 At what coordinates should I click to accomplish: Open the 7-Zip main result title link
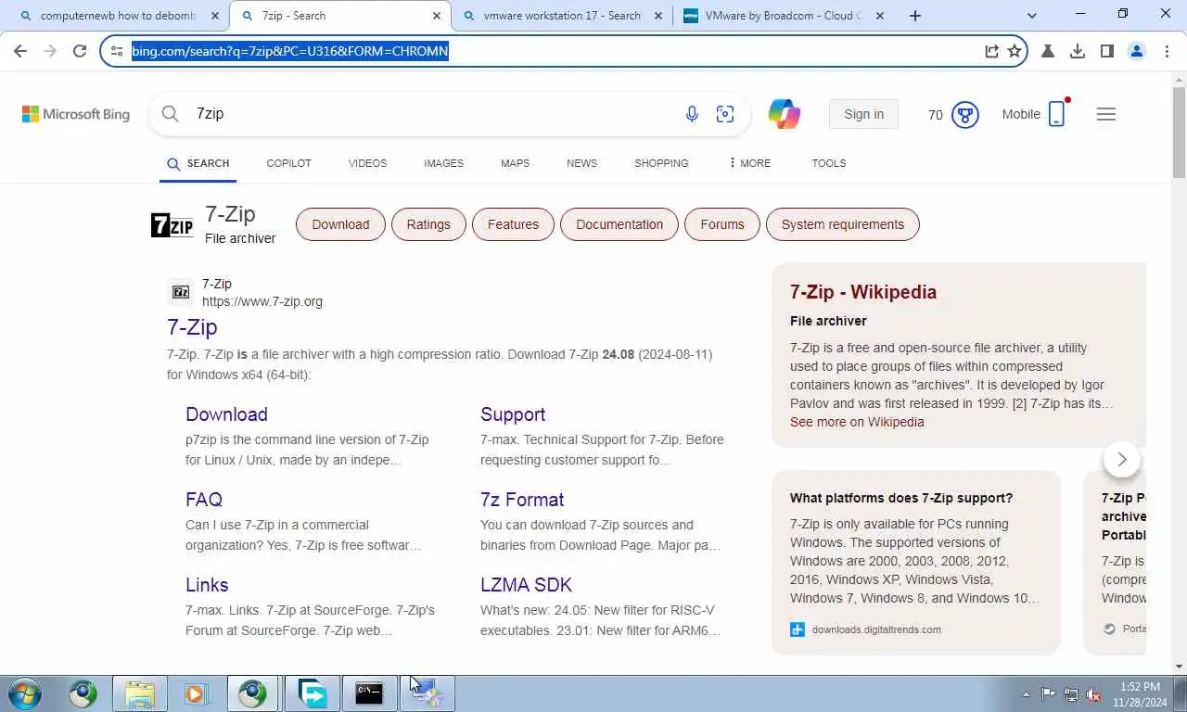[192, 327]
